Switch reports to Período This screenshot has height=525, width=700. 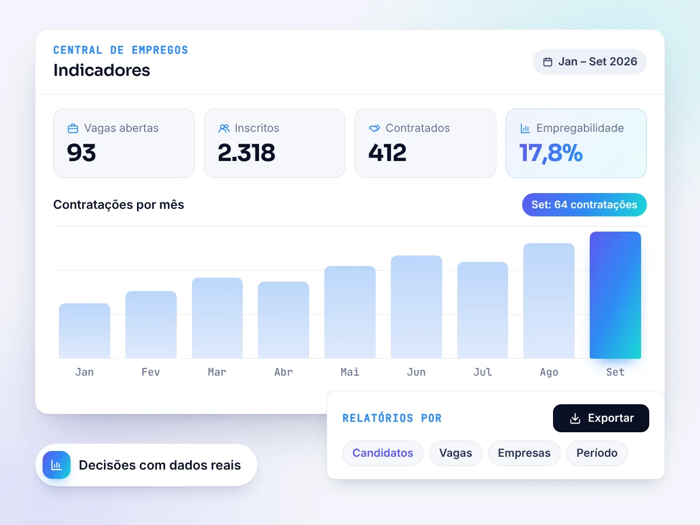click(x=597, y=453)
